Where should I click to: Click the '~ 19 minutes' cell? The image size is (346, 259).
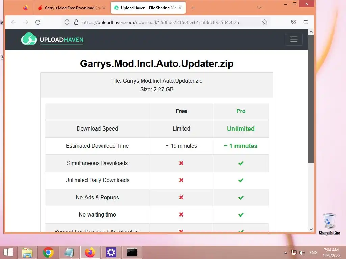click(x=181, y=146)
